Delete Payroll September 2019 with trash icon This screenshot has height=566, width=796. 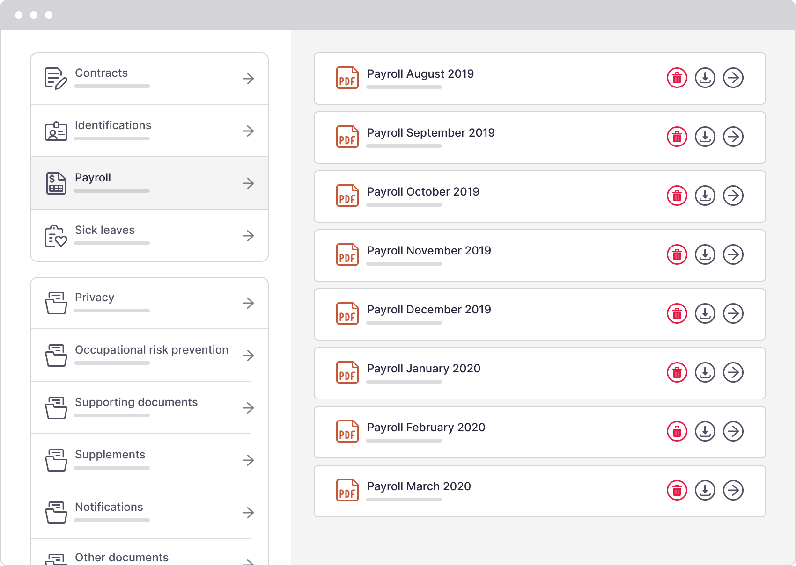(x=677, y=137)
